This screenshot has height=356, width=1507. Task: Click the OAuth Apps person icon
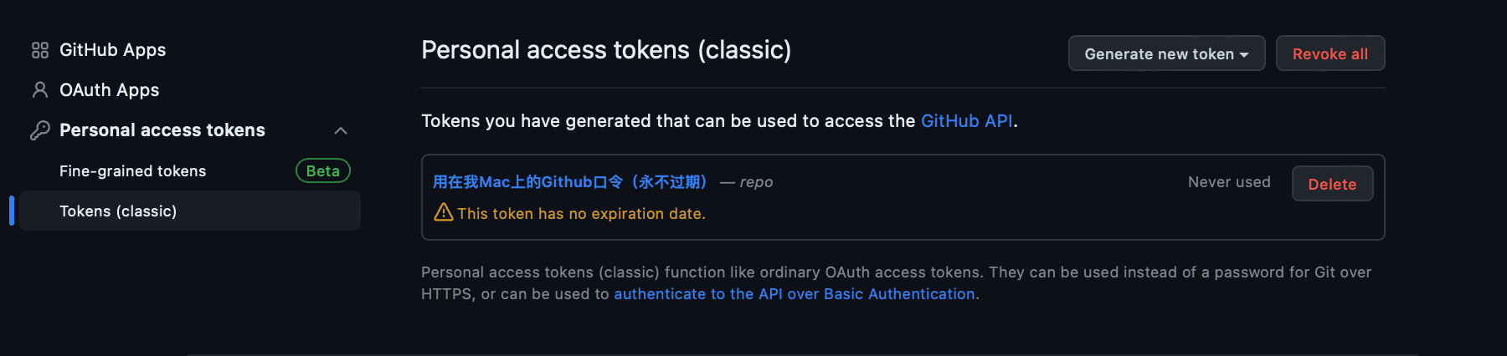click(39, 90)
